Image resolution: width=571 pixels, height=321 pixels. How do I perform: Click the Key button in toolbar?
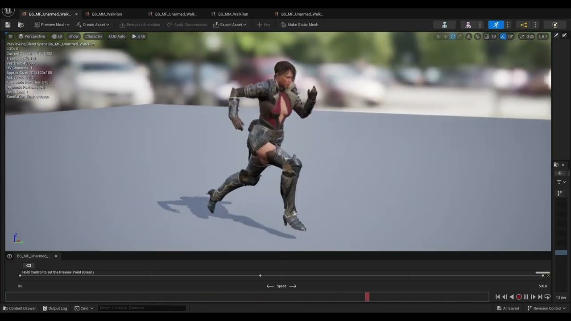coord(263,25)
